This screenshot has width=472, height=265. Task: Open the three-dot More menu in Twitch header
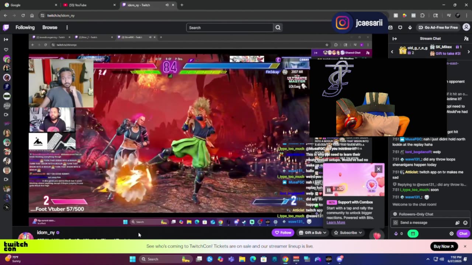(67, 28)
